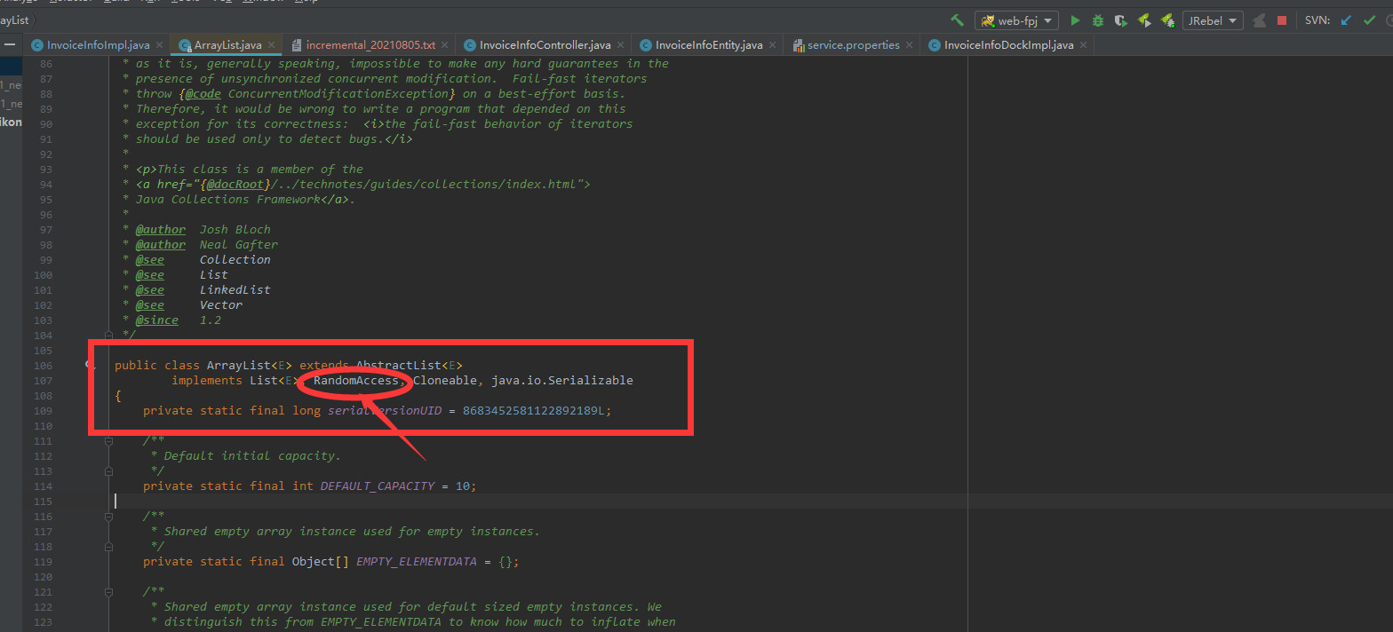This screenshot has width=1393, height=632.
Task: Switch to the InvoiceInfoImpl.java tab
Action: (98, 44)
